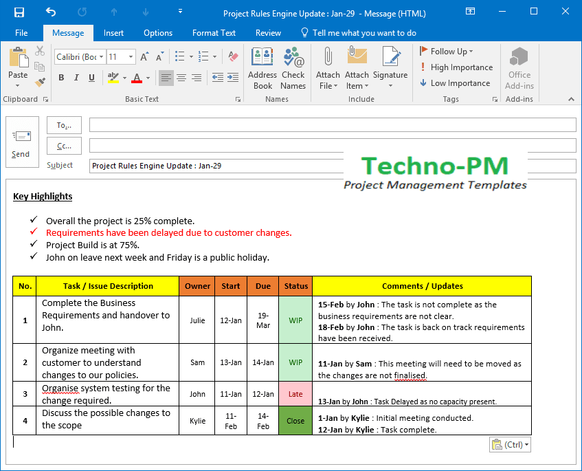Screen dimensions: 582x471
Task: Click the Check Names icon
Action: (293, 67)
